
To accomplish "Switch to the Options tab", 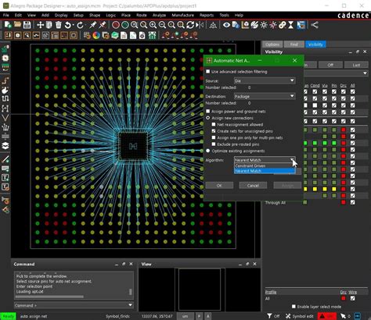I will point(272,44).
